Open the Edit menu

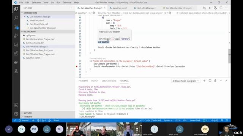click(27, 3)
